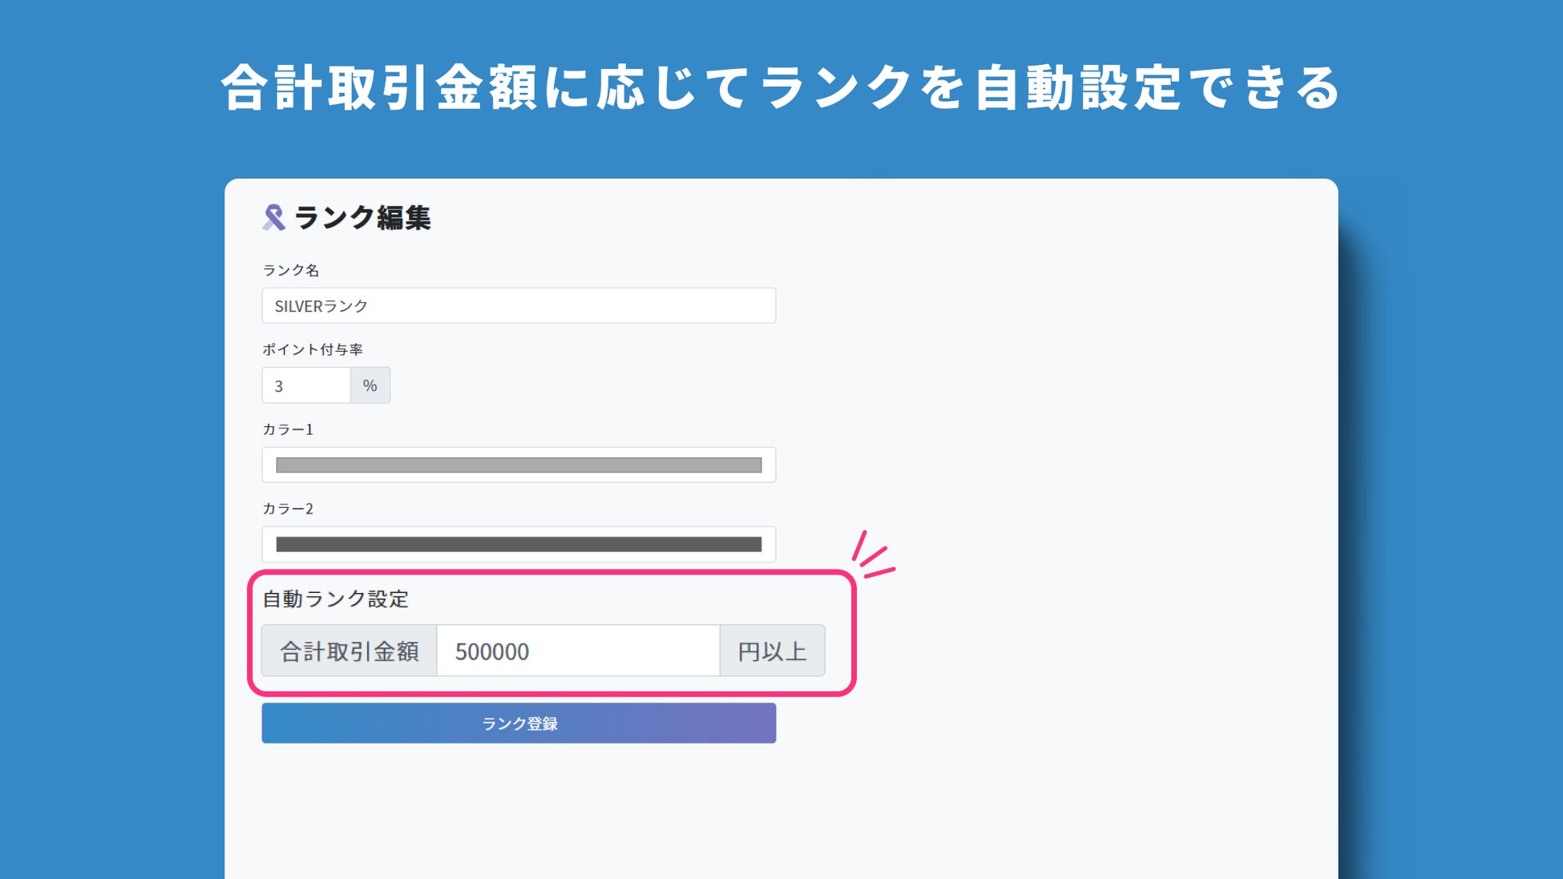Focus the SILVERランク name input field

(519, 306)
